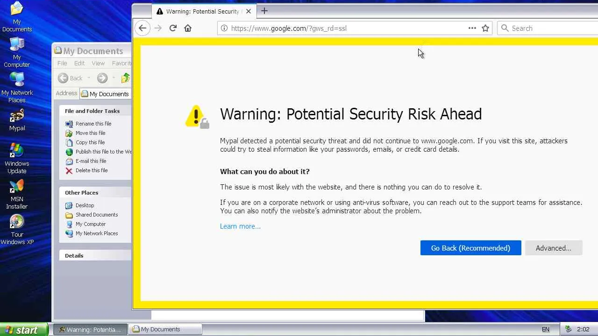The image size is (598, 336).
Task: Click the browser forward arrow
Action: click(x=158, y=28)
